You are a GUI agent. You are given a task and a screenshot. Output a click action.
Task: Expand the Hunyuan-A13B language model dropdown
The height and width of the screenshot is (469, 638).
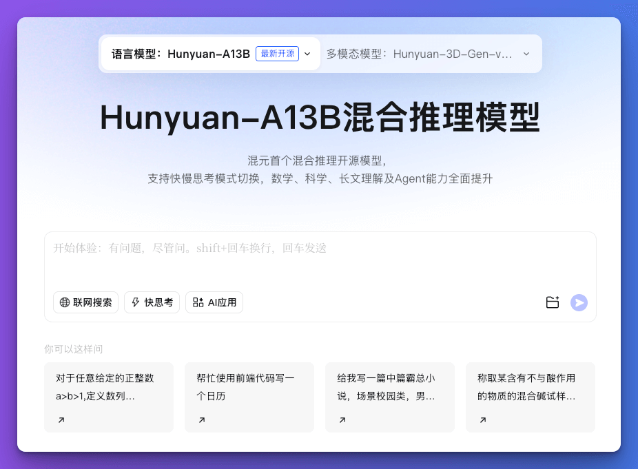pos(307,53)
